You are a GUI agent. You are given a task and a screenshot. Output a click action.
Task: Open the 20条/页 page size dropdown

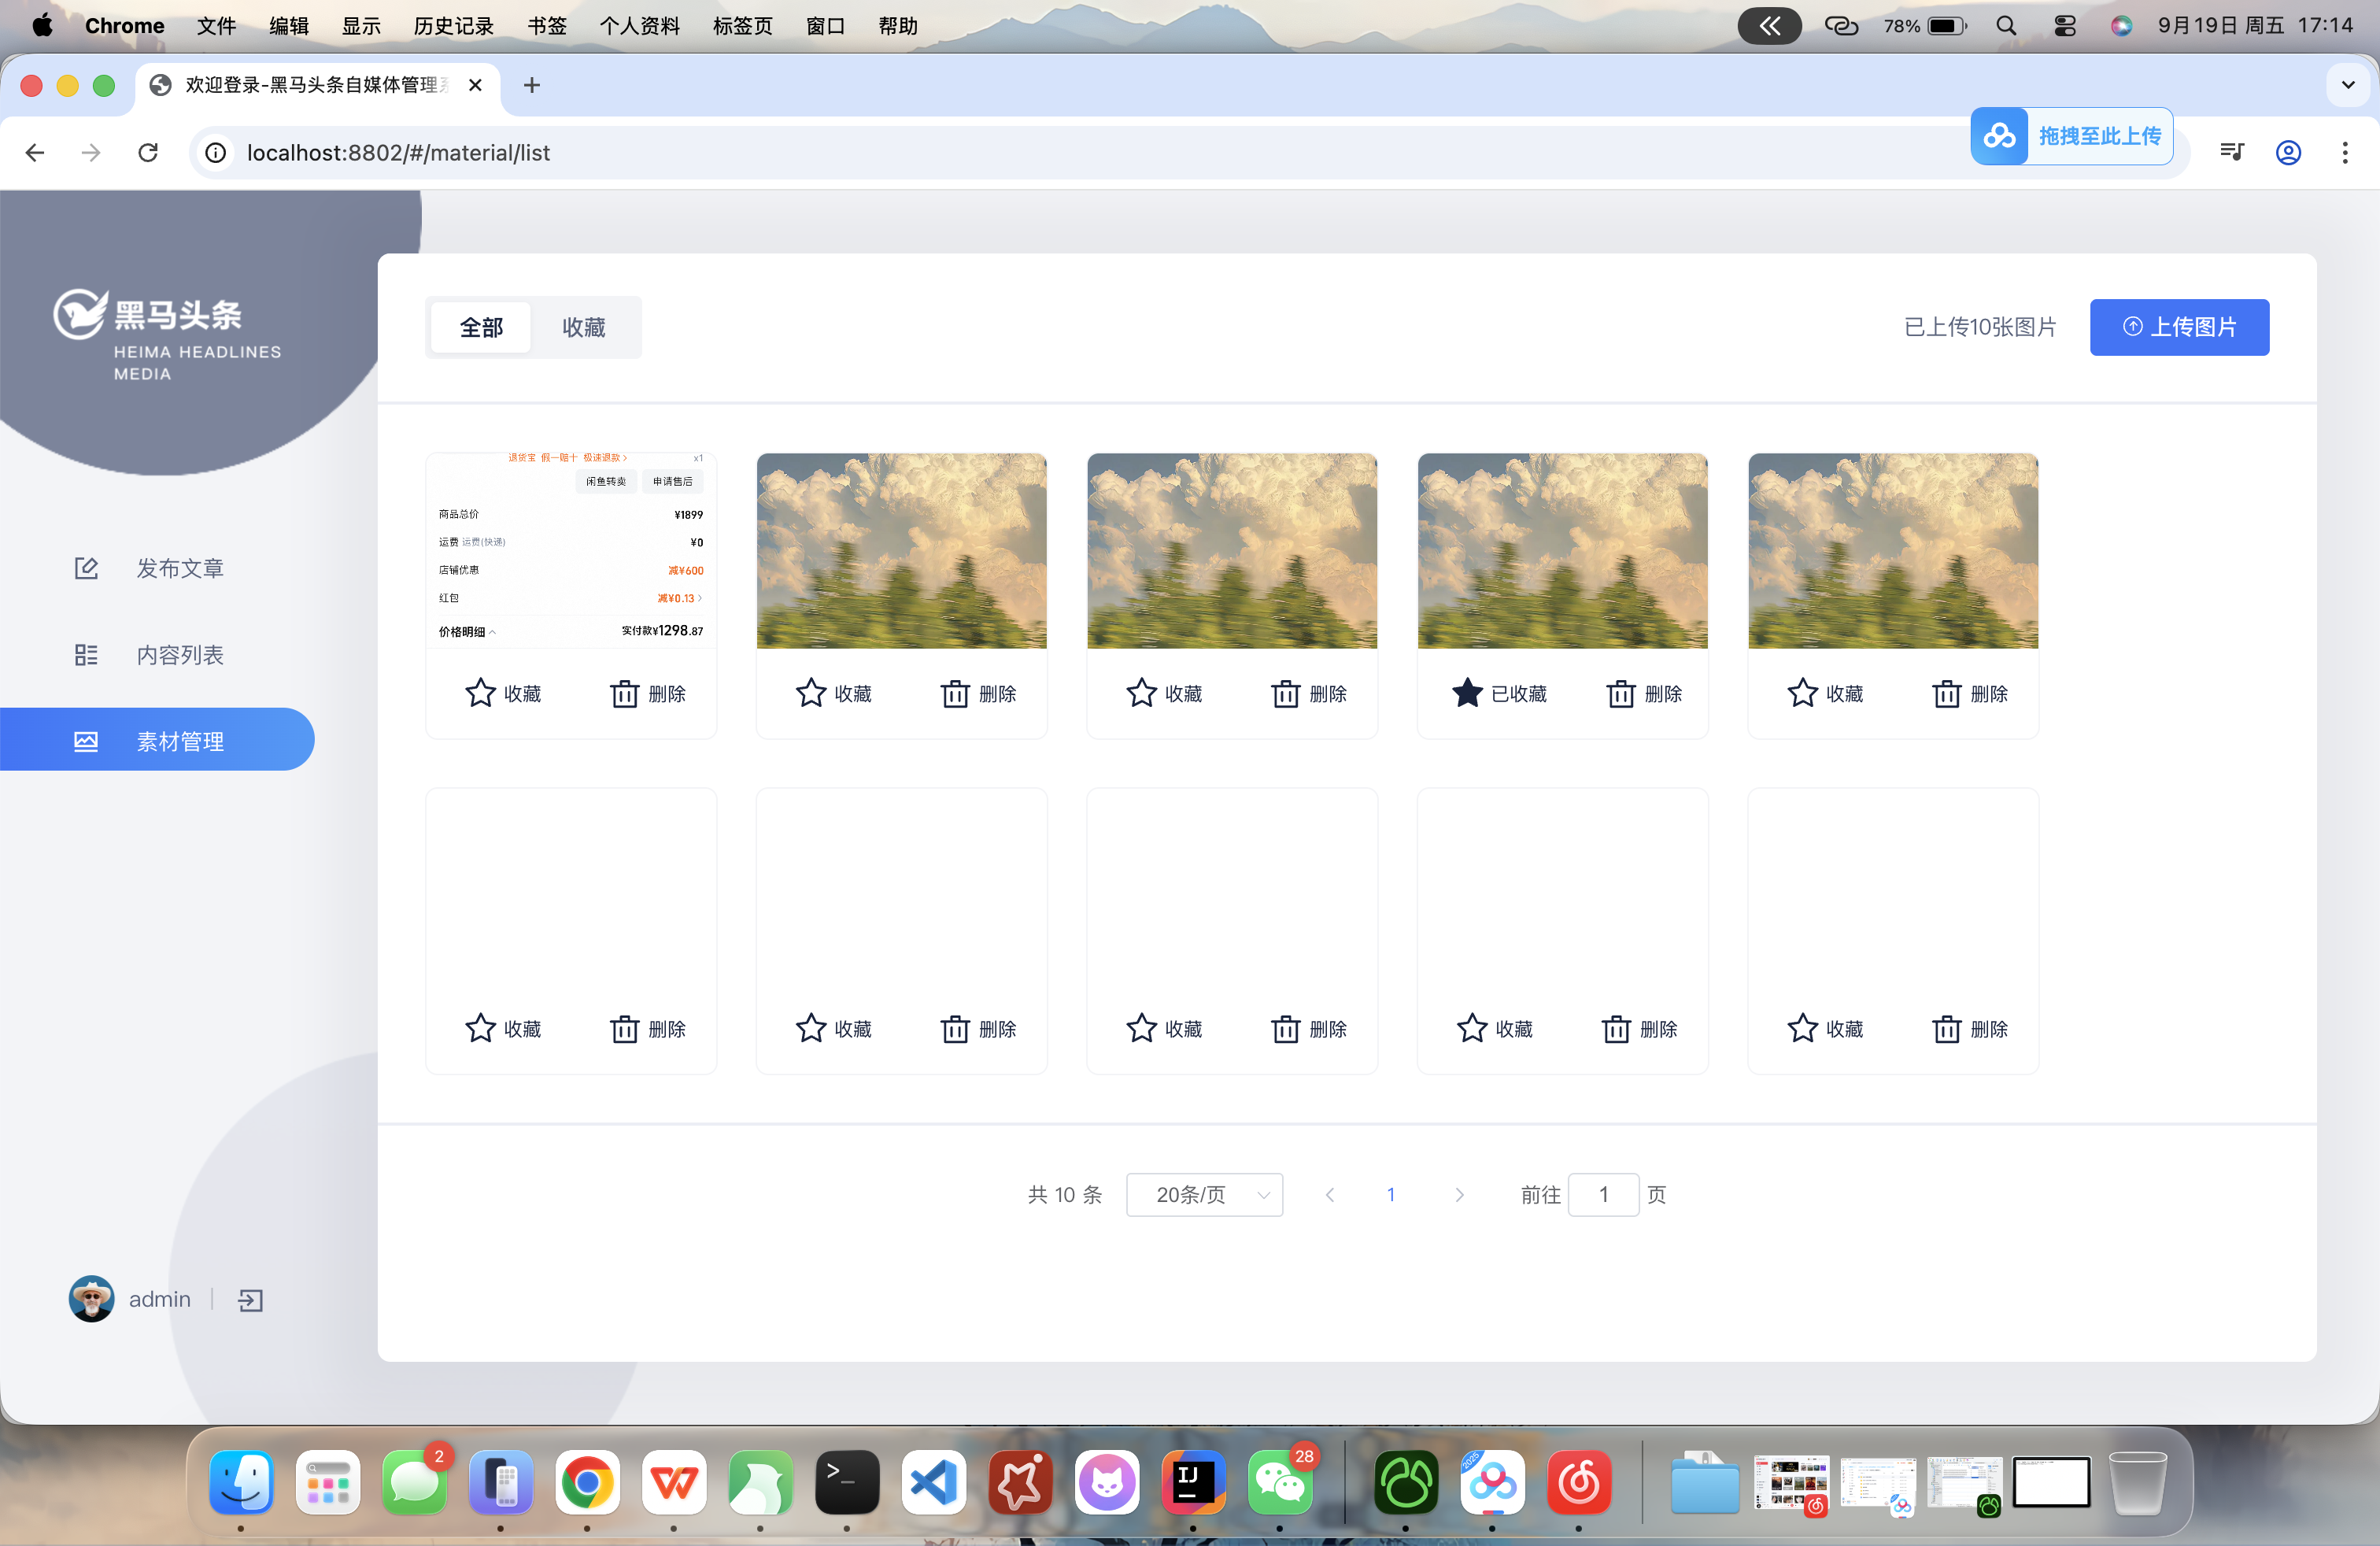(x=1204, y=1195)
